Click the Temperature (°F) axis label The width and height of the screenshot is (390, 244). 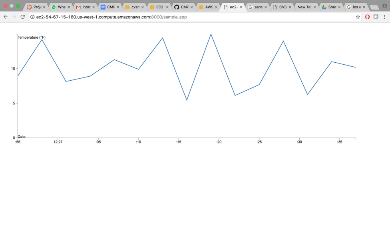point(32,37)
